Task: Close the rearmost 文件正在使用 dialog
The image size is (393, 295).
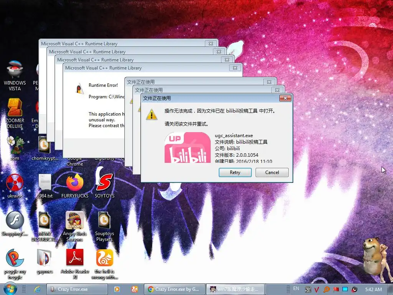Action: [269, 82]
